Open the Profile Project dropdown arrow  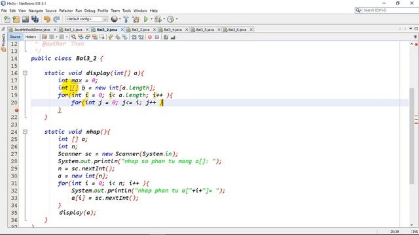click(176, 19)
